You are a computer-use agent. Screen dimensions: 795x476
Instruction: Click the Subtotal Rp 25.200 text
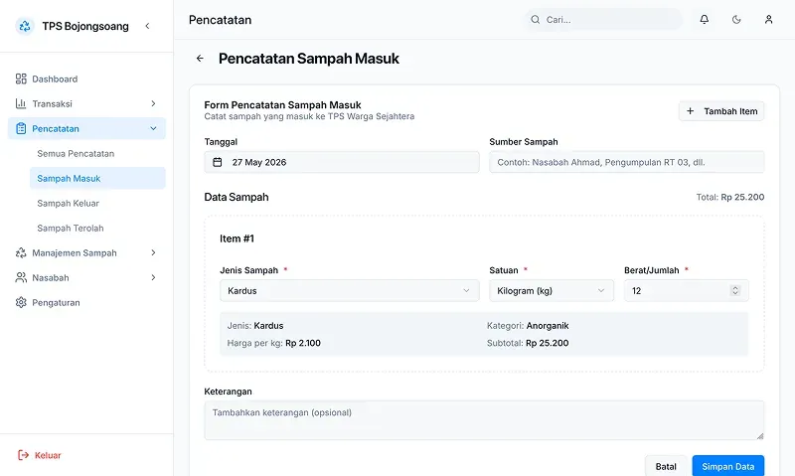click(528, 343)
